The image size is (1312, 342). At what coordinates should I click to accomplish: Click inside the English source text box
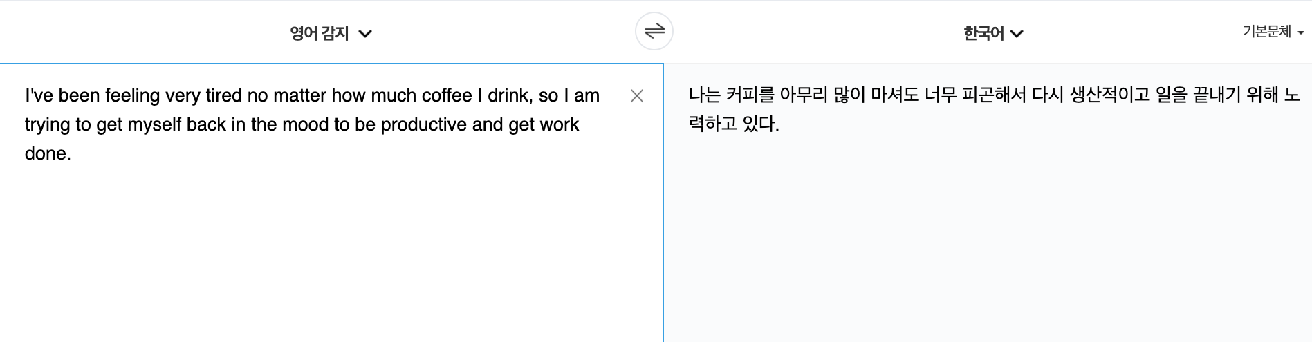pos(331,202)
